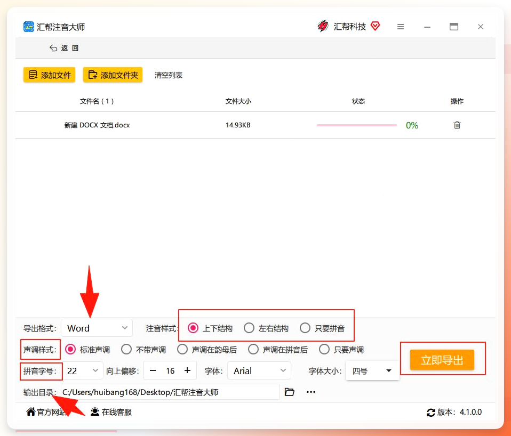The height and width of the screenshot is (436, 511).
Task: Enable 声调在韵母后 tone option
Action: coord(207,349)
